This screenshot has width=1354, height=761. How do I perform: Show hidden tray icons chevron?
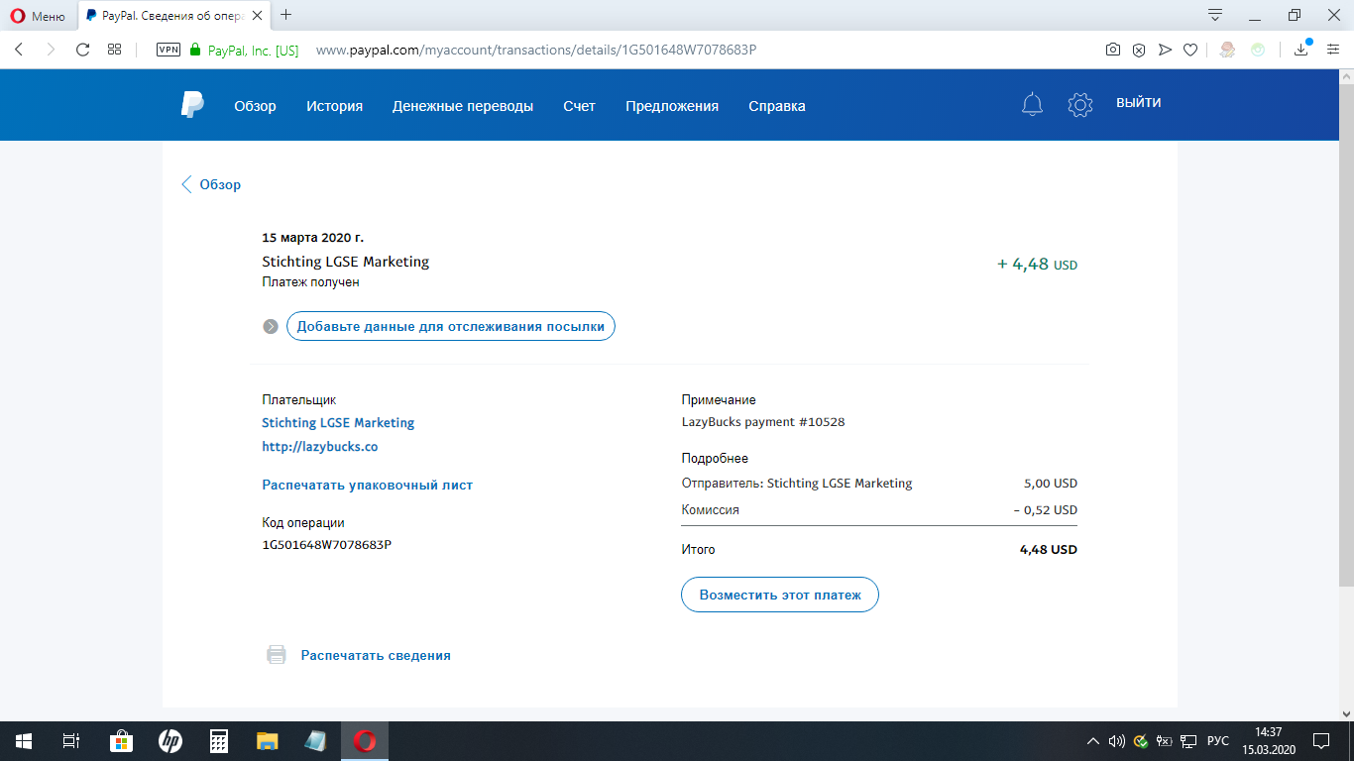1093,741
